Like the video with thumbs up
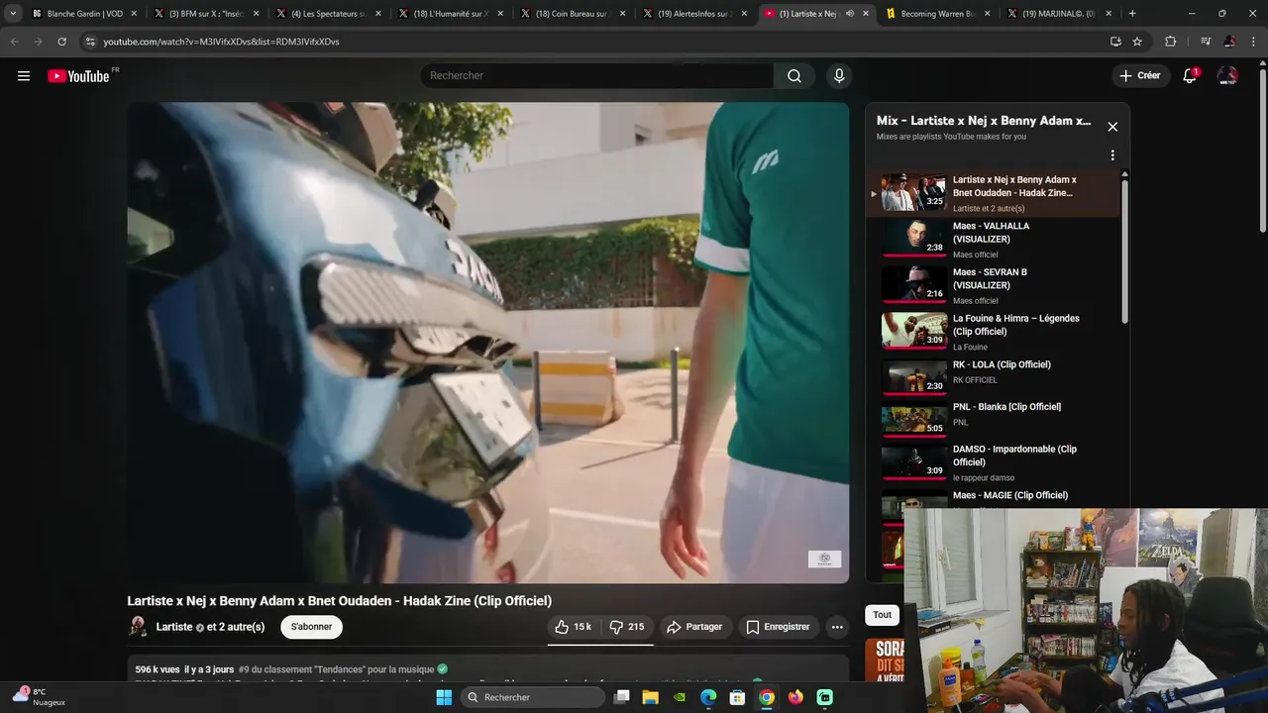This screenshot has width=1268, height=713. click(x=573, y=627)
